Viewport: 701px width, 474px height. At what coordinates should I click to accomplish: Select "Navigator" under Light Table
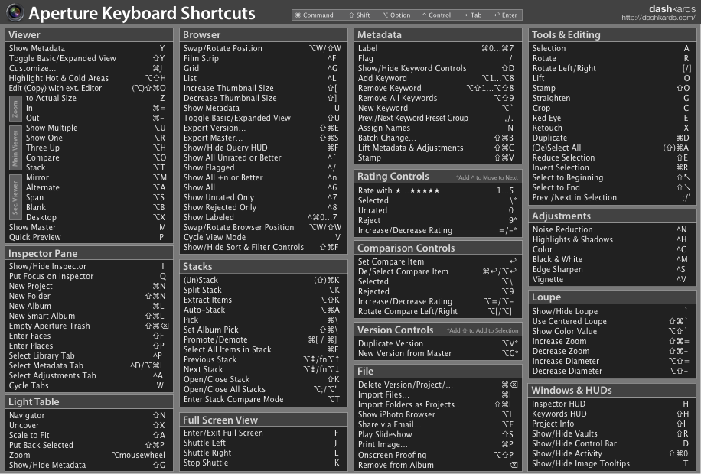(87, 415)
